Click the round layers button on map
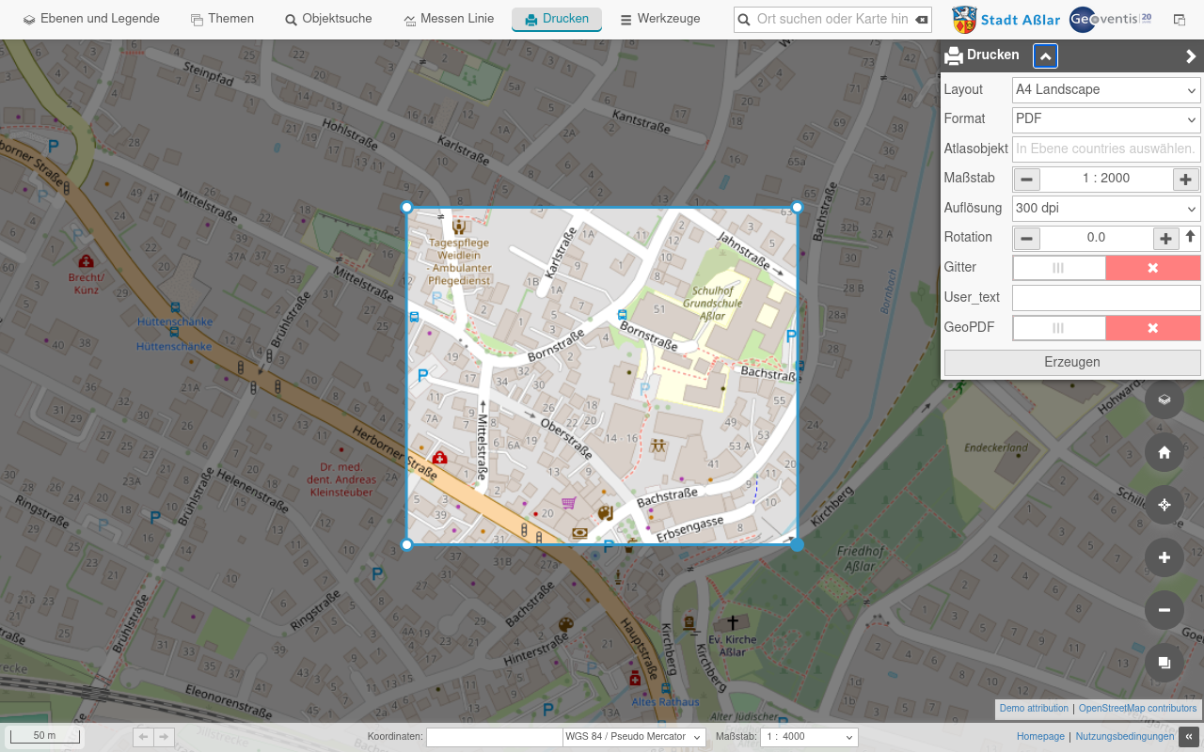Image resolution: width=1204 pixels, height=752 pixels. [x=1164, y=399]
